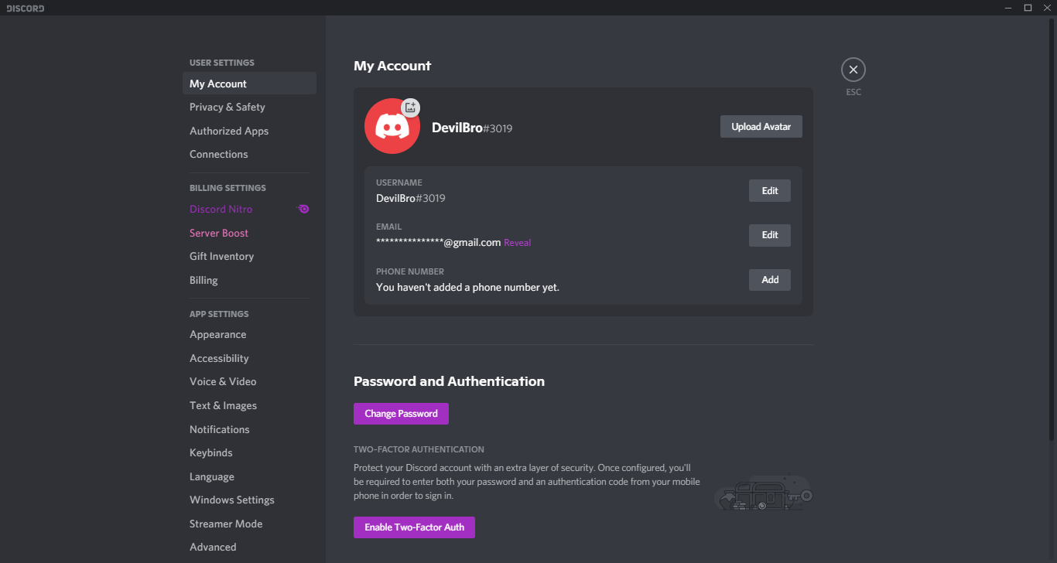Open Server Boost page

249,233
